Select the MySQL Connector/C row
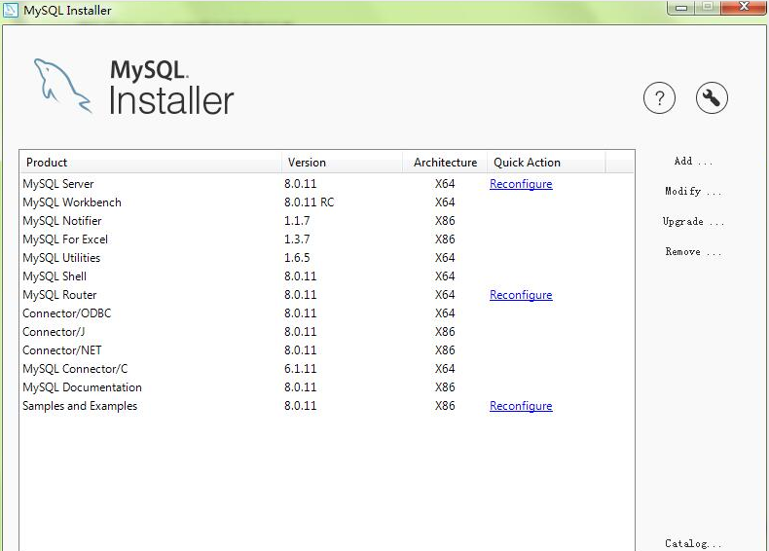Image resolution: width=769 pixels, height=551 pixels. click(327, 369)
